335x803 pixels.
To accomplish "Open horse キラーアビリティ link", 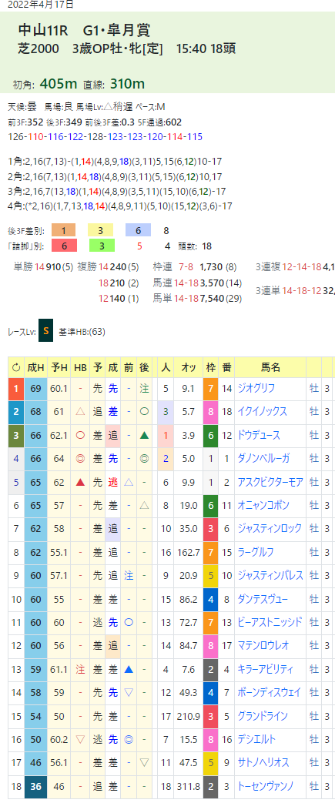I will pos(266,668).
